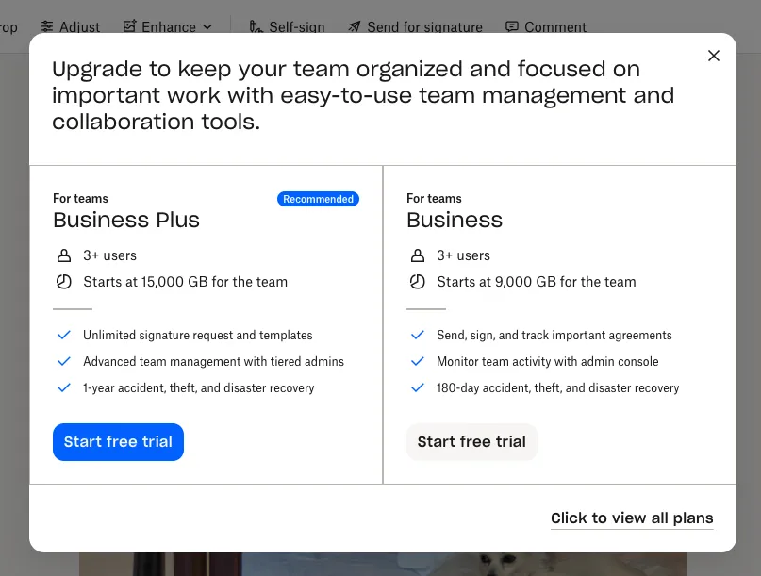Start free trial for the Business plan
This screenshot has width=761, height=576.
tap(471, 442)
